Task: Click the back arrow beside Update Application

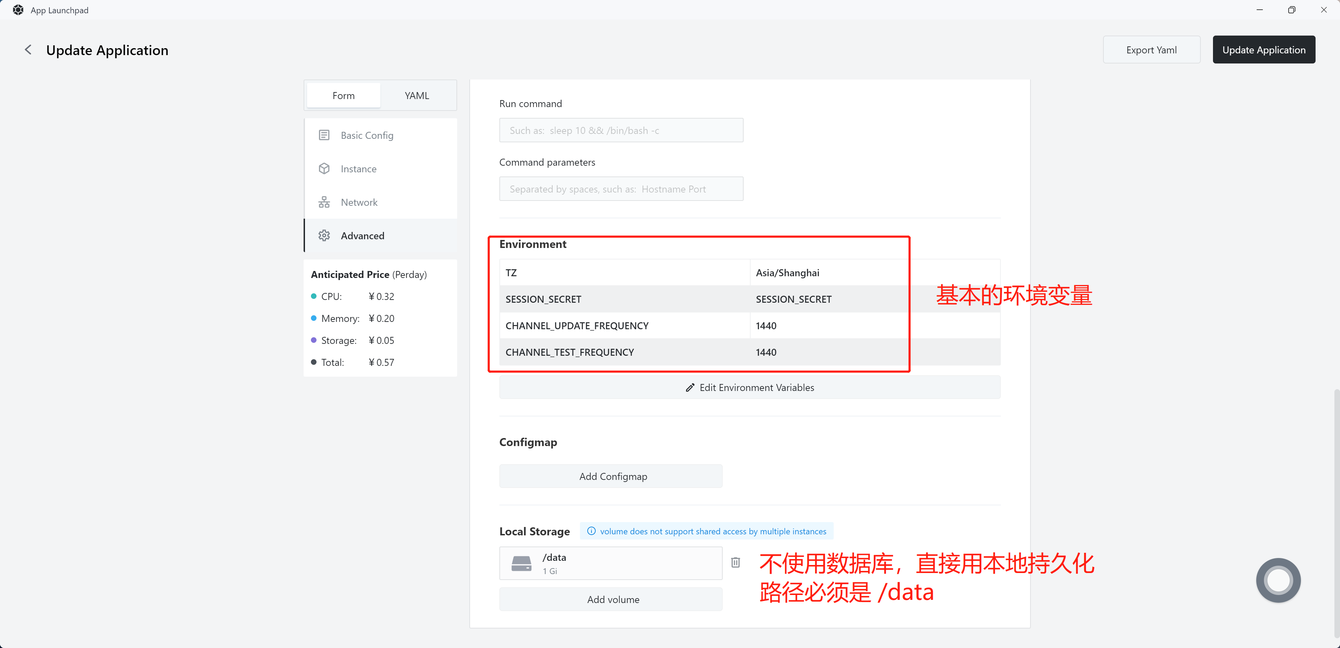Action: (28, 50)
